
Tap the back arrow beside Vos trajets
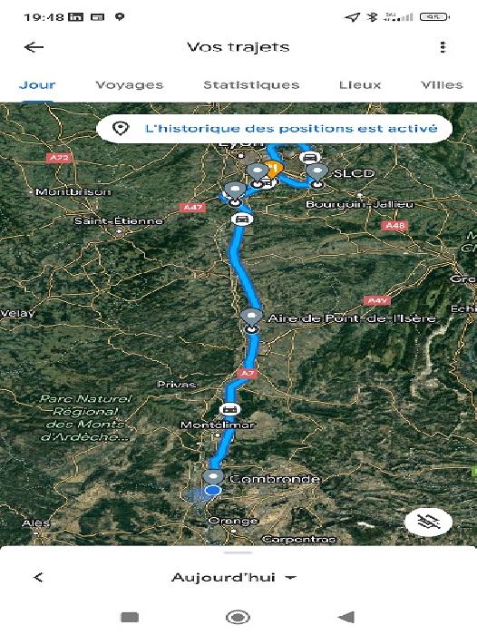coord(34,47)
